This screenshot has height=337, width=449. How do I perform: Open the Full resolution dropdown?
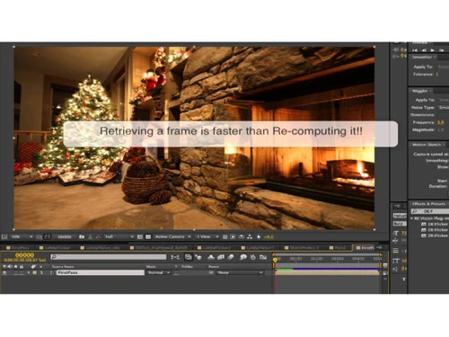tap(119, 236)
